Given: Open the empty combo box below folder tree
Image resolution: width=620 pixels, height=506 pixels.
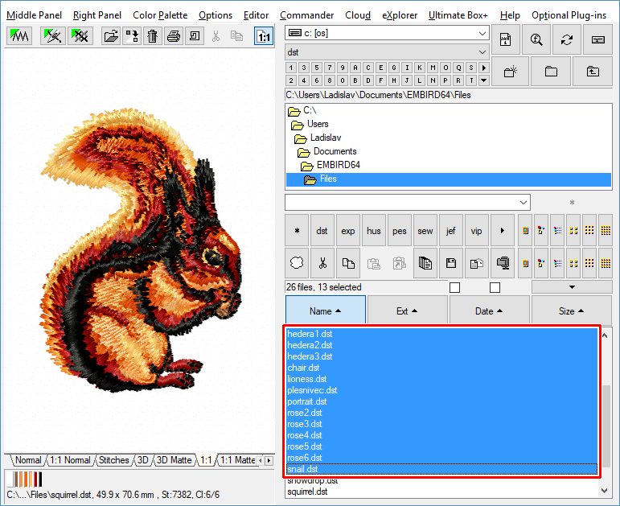Looking at the screenshot, I should pos(407,202).
